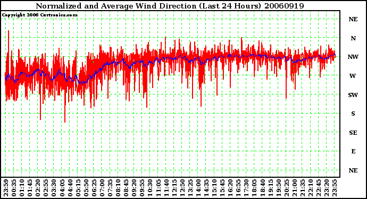Click the '13:25' time axis label
Screen dimensions: 367x199
pos(190,188)
